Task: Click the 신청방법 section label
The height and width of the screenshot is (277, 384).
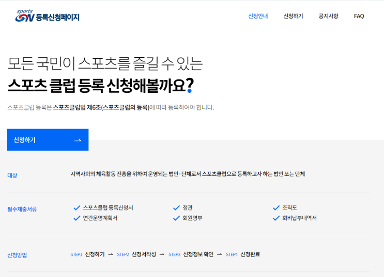Action: pos(17,255)
